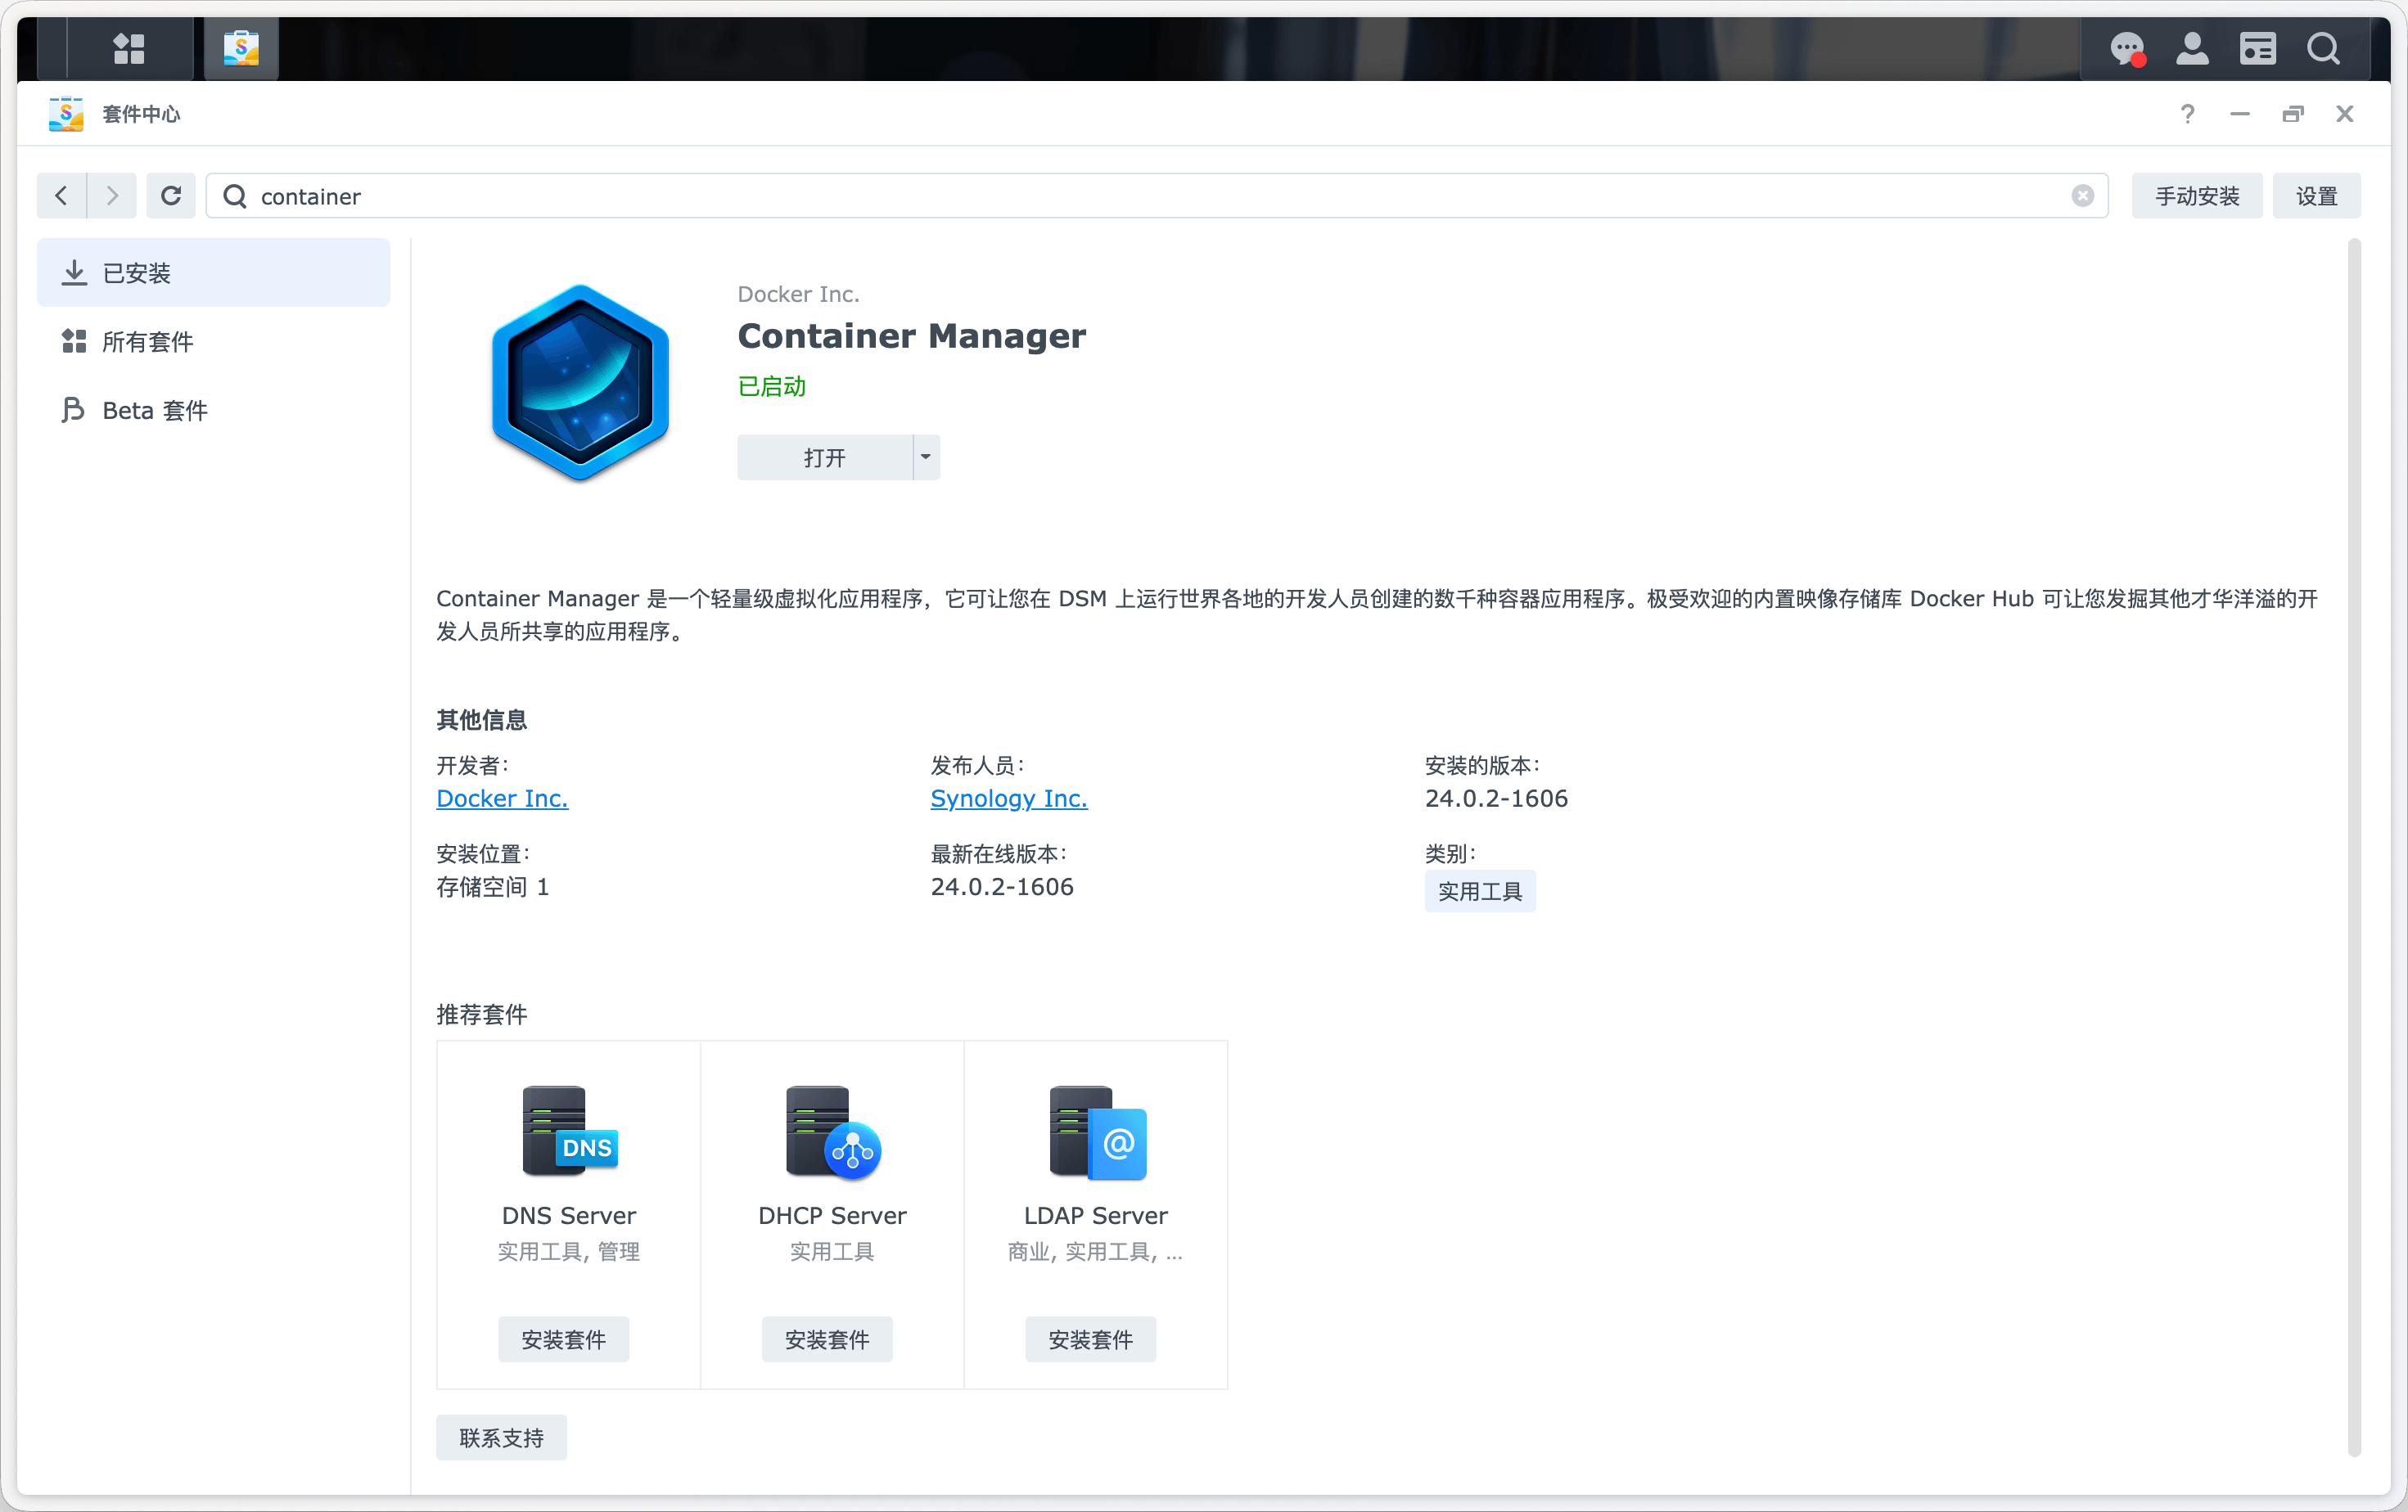This screenshot has width=2408, height=1512.
Task: Select Package Center taskbar icon
Action: (x=241, y=48)
